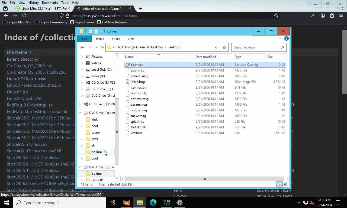Reload the Firefox page
Viewport: 347px width, 208px height.
[24, 16]
